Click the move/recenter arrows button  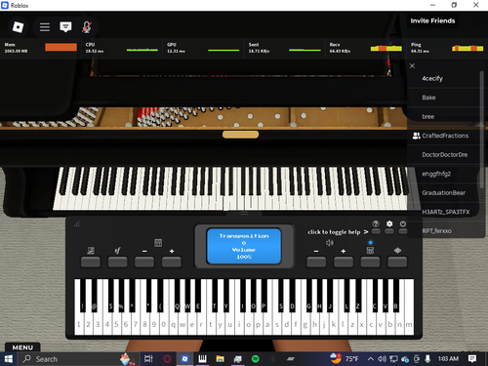click(x=397, y=262)
